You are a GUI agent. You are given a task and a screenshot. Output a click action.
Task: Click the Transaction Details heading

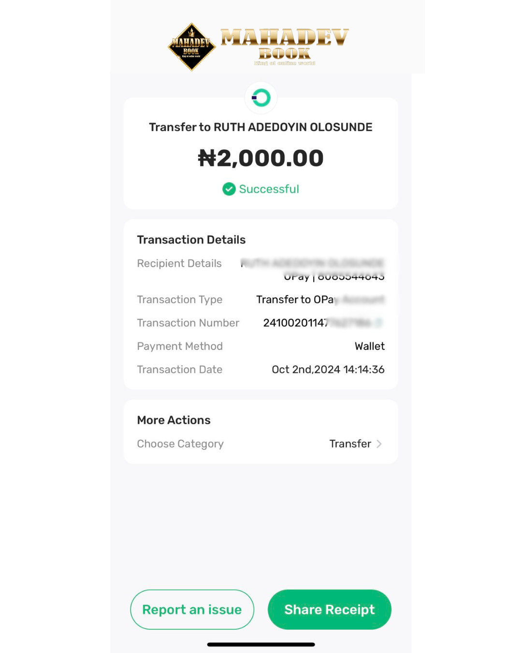coord(191,240)
